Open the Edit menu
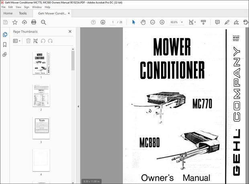This screenshot has height=184, width=249. pyautogui.click(x=10, y=7)
